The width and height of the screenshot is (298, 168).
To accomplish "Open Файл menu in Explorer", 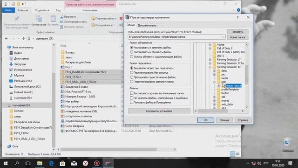I will [x=8, y=10].
